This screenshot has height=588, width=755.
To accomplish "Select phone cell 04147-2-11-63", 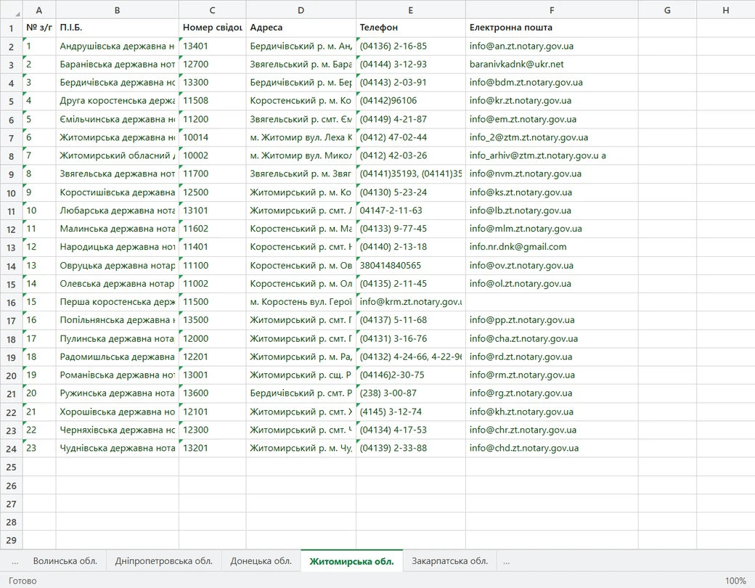I will pyautogui.click(x=411, y=211).
